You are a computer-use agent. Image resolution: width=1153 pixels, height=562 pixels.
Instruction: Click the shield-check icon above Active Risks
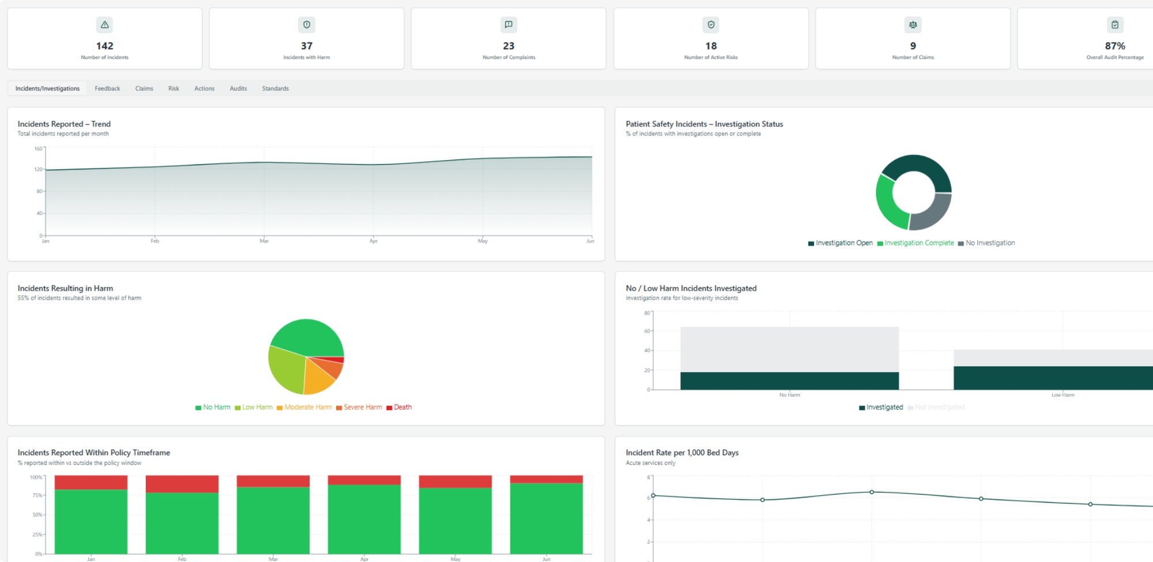(711, 25)
